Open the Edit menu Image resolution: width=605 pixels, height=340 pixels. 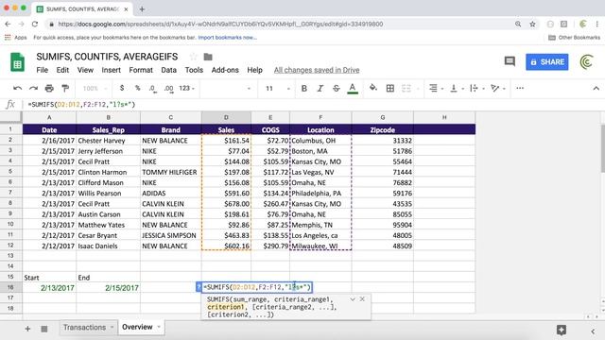click(x=62, y=70)
